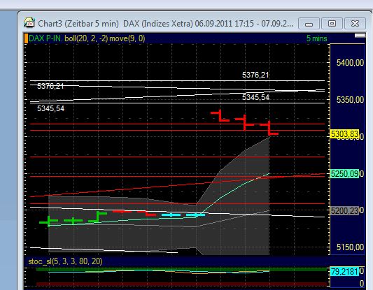Screen dimensions: 373x290
Task: Click the Chart3 window title icon
Action: pos(29,23)
